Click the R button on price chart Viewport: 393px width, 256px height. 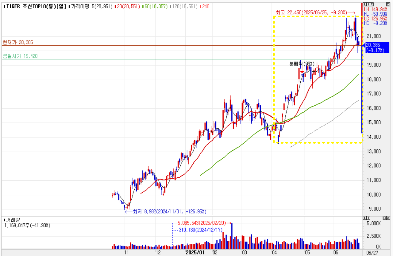point(372,4)
